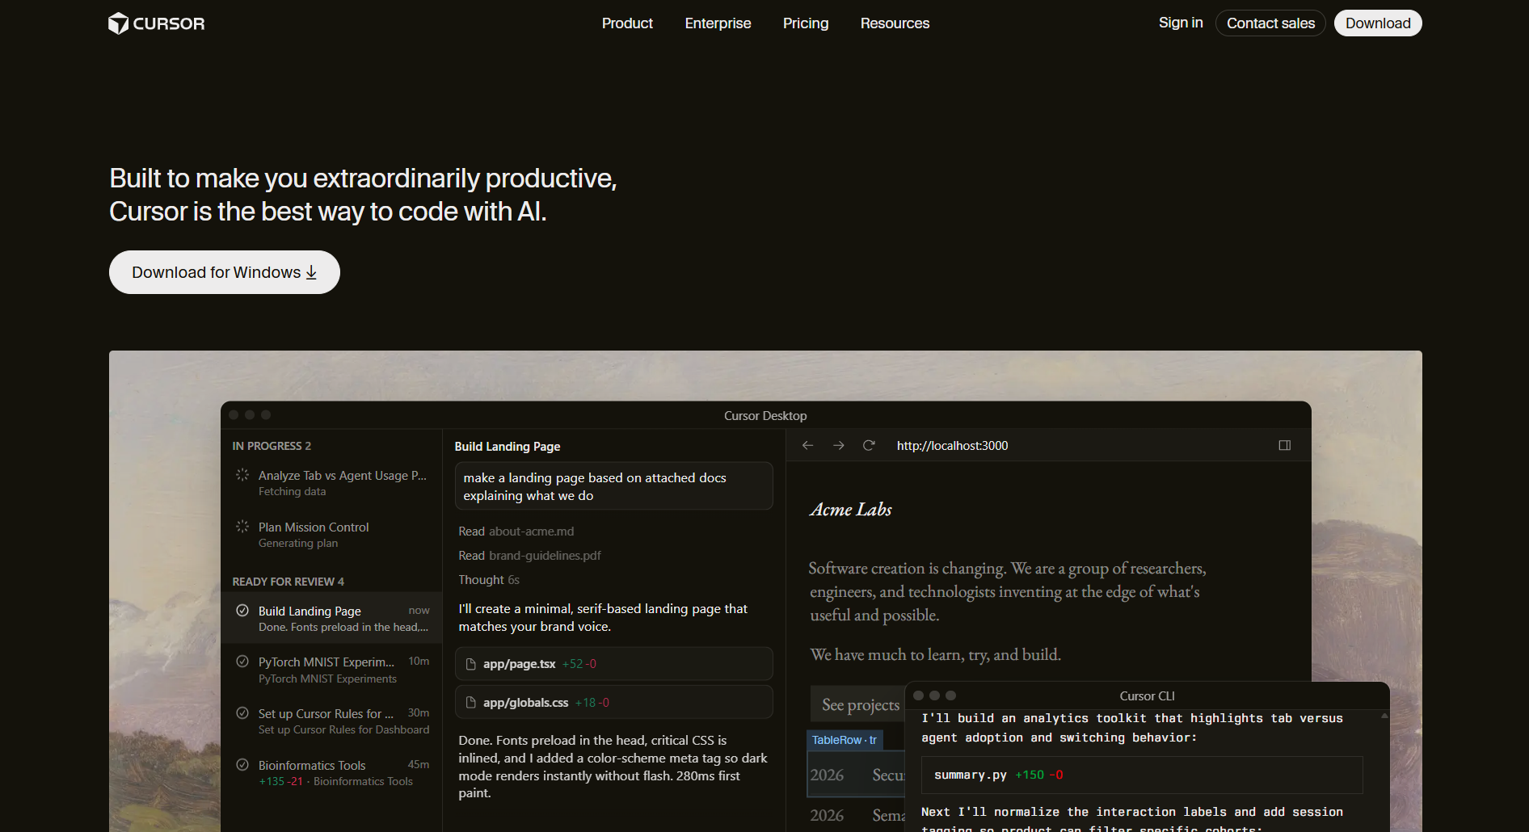Expand the Thought 6s step
Image resolution: width=1529 pixels, height=832 pixels.
(x=489, y=580)
